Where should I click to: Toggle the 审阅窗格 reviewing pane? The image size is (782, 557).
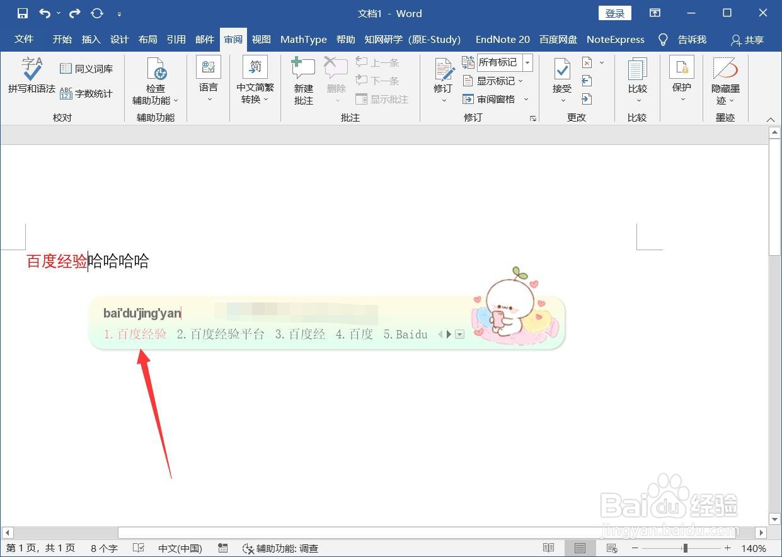[x=489, y=99]
